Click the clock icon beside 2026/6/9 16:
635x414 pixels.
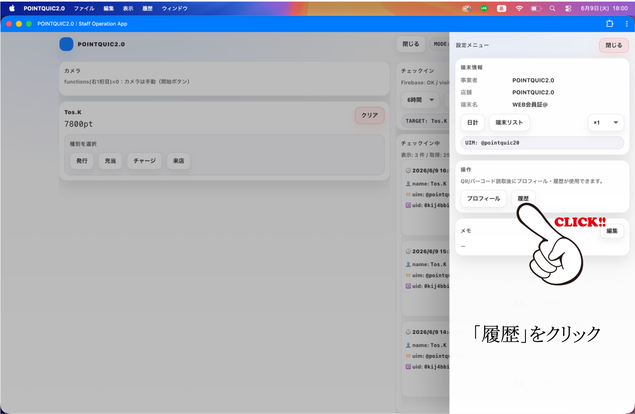click(408, 171)
